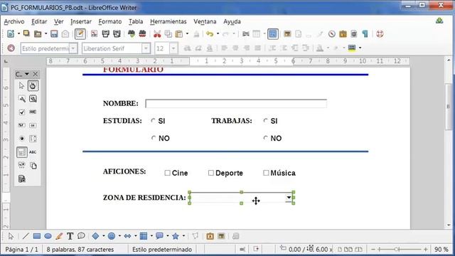Image resolution: width=455 pixels, height=256 pixels.
Task: Check the Cine checkbox
Action: tap(167, 173)
